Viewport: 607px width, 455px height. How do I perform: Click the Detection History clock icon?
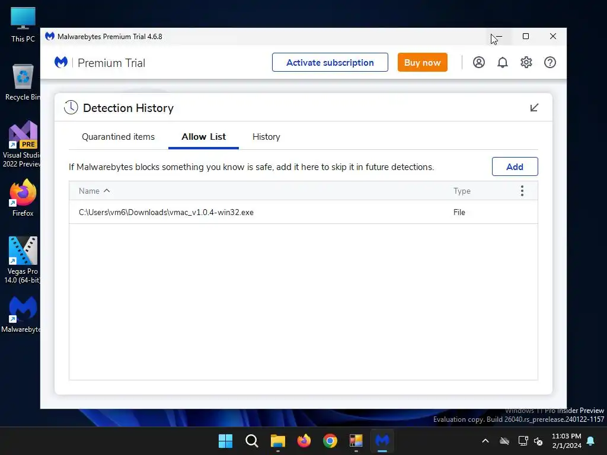(x=71, y=108)
